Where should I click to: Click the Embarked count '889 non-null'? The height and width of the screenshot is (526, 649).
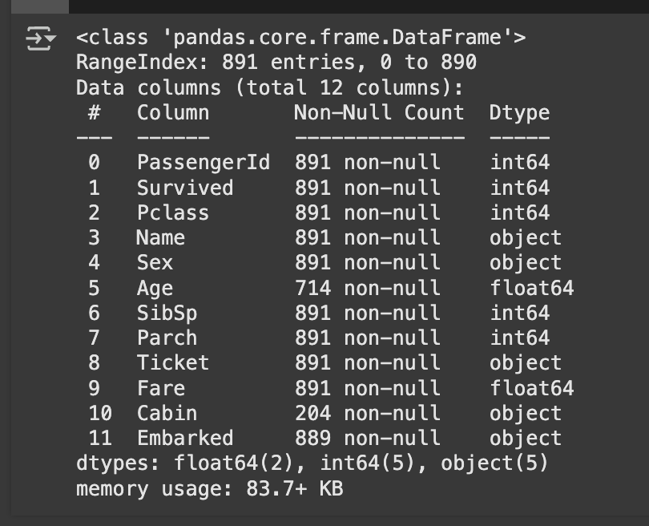[368, 438]
